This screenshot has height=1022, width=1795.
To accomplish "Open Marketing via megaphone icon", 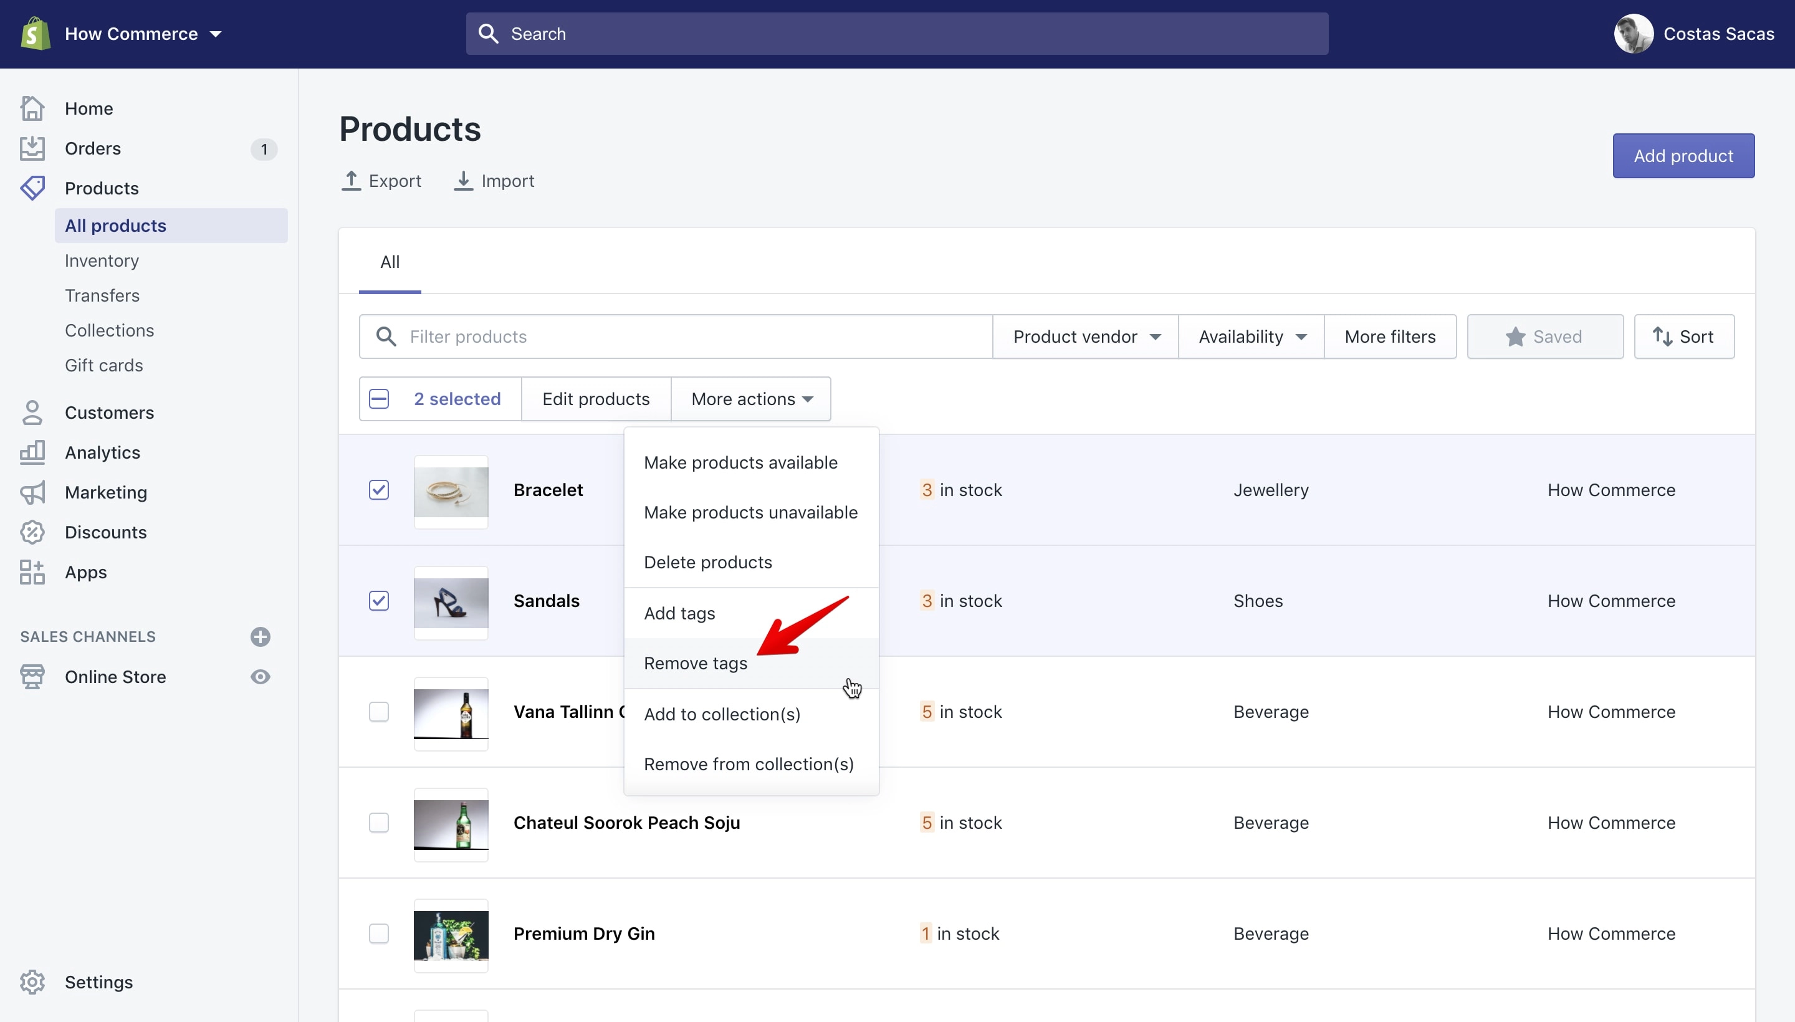I will coord(32,493).
